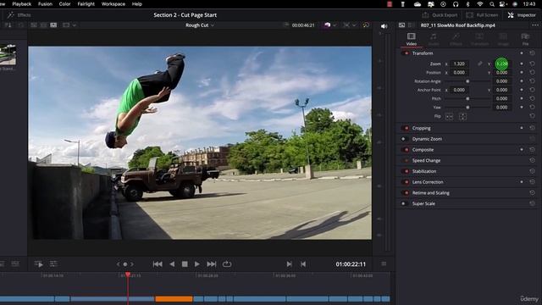Toggle the Lens Correction enable switch

406,182
